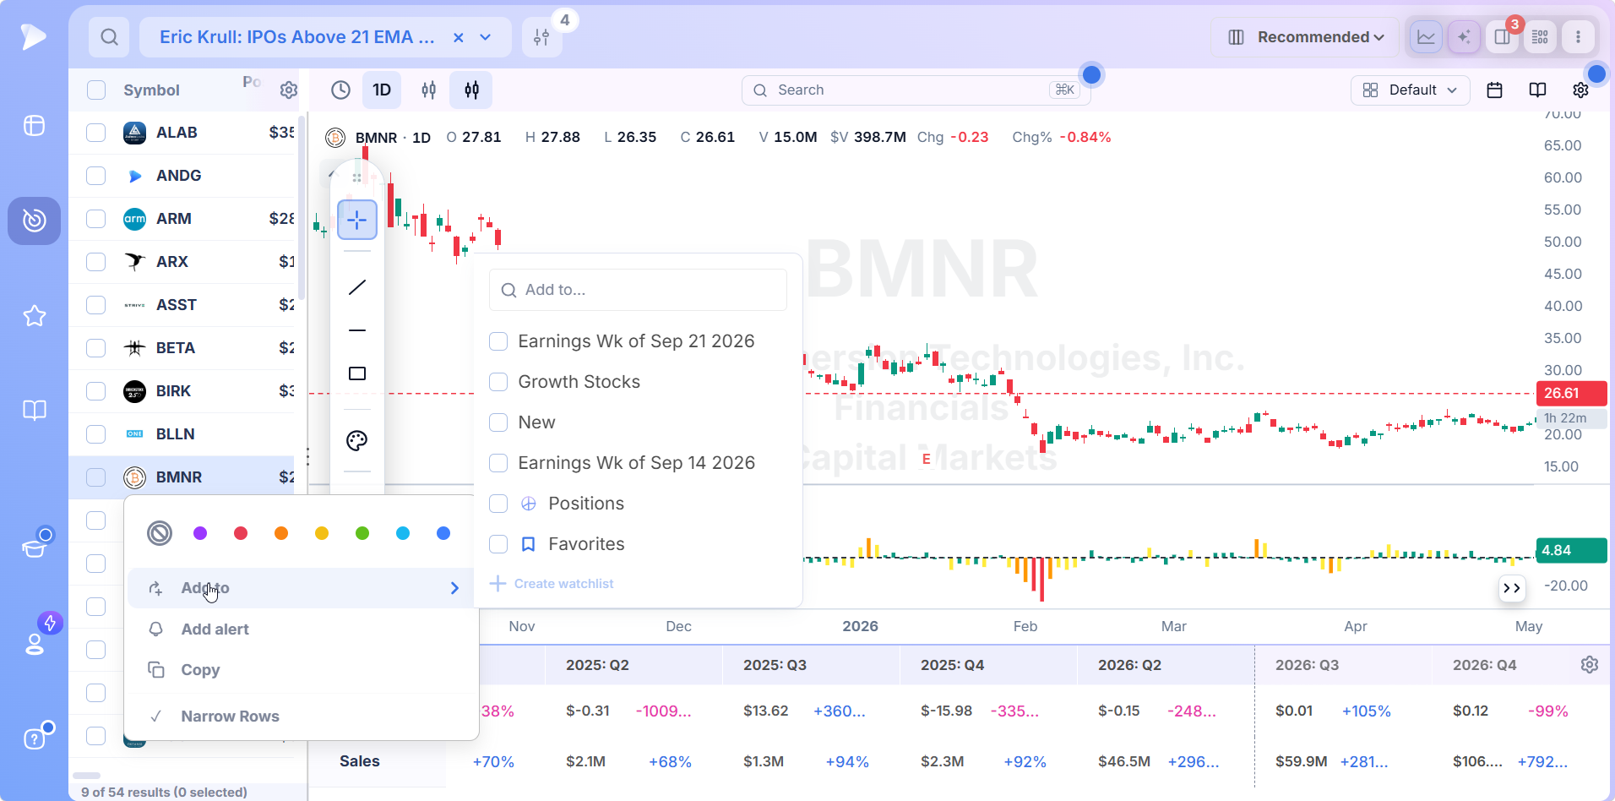The height and width of the screenshot is (801, 1615).
Task: Expand the Recommended layout dropdown
Action: (x=1305, y=37)
